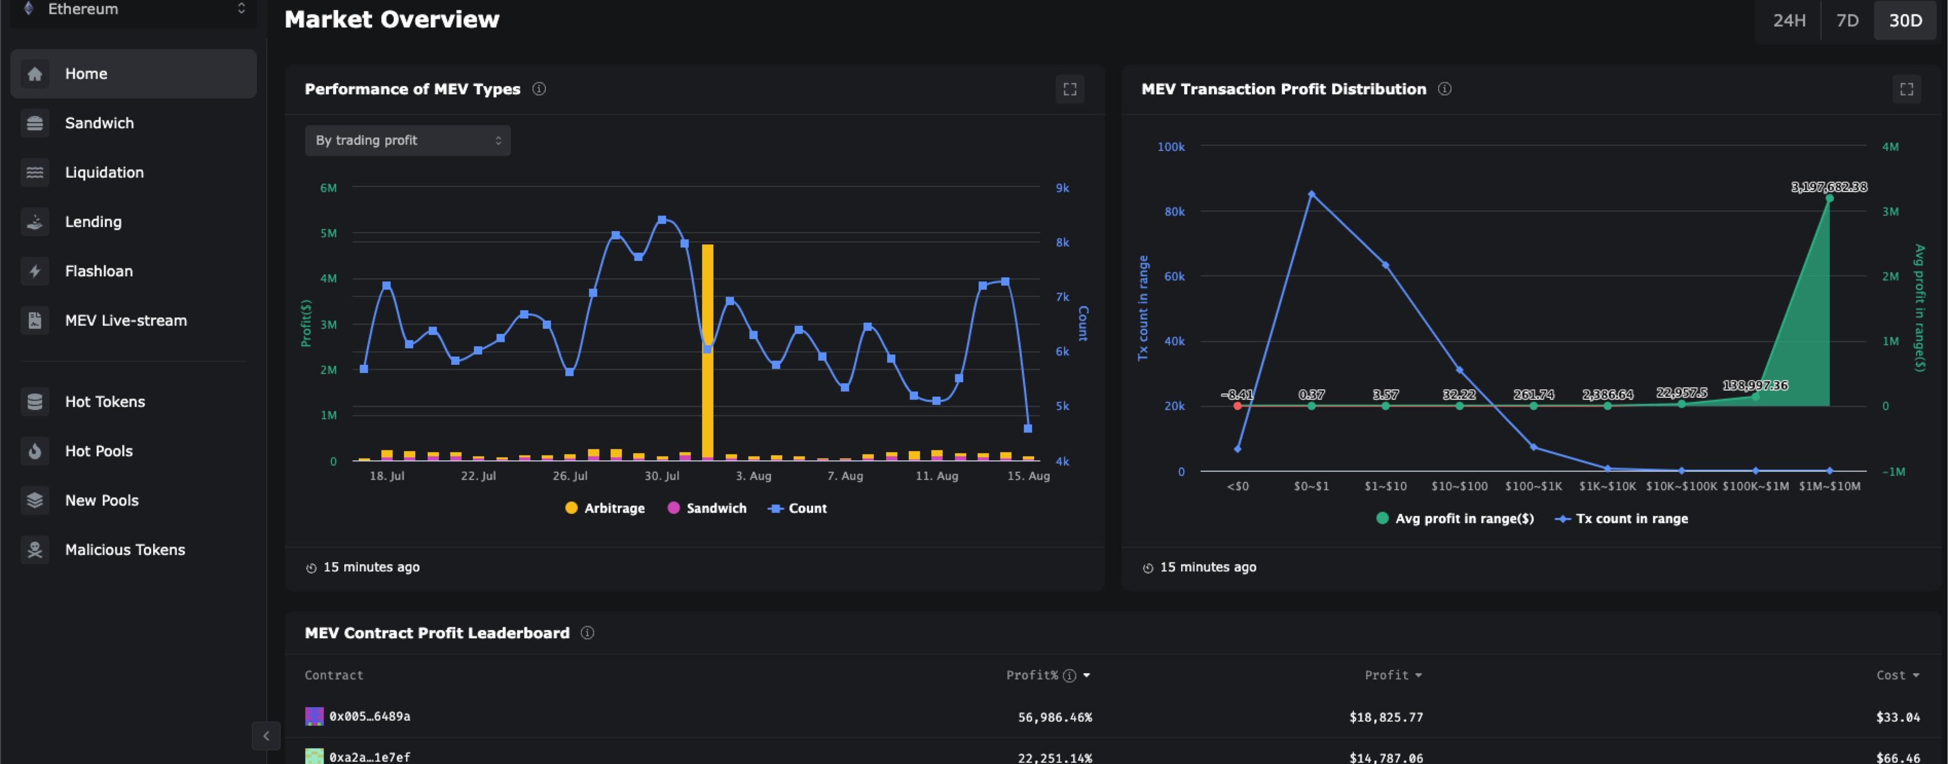Open the Hot Pools flame icon

point(35,451)
